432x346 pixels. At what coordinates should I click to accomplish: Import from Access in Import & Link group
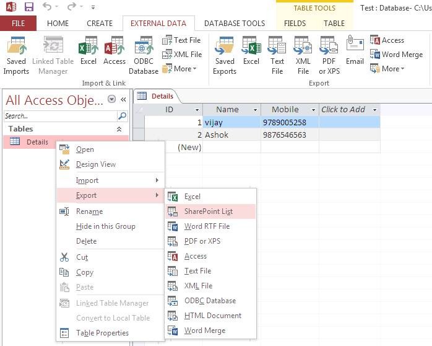(114, 51)
